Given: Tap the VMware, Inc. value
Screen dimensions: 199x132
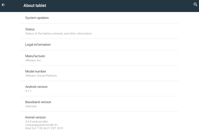Looking at the screenshot, I should pyautogui.click(x=33, y=60).
